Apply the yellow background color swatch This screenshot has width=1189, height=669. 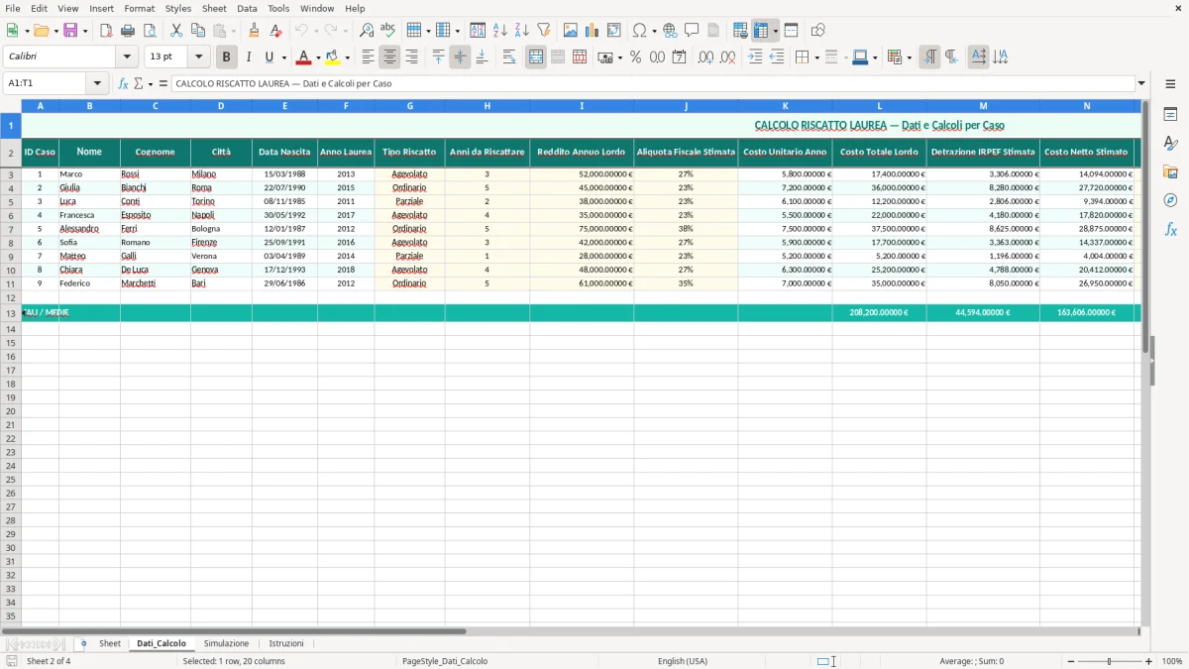(x=333, y=57)
